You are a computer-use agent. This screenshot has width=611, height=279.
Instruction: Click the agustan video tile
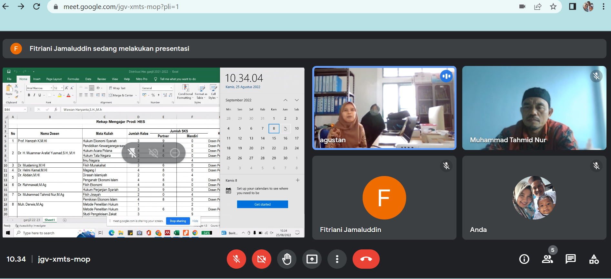tap(384, 108)
